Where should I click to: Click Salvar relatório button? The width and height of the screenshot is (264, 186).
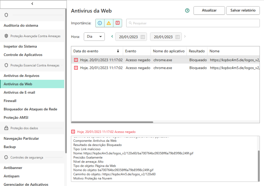click(243, 11)
